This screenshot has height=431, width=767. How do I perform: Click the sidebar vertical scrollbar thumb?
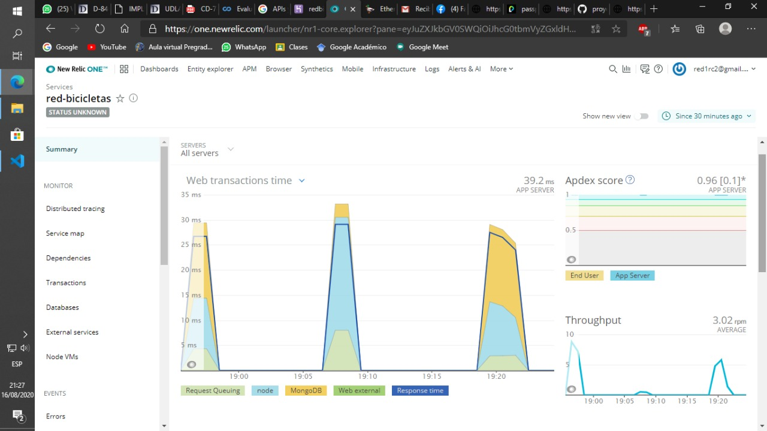(164, 205)
